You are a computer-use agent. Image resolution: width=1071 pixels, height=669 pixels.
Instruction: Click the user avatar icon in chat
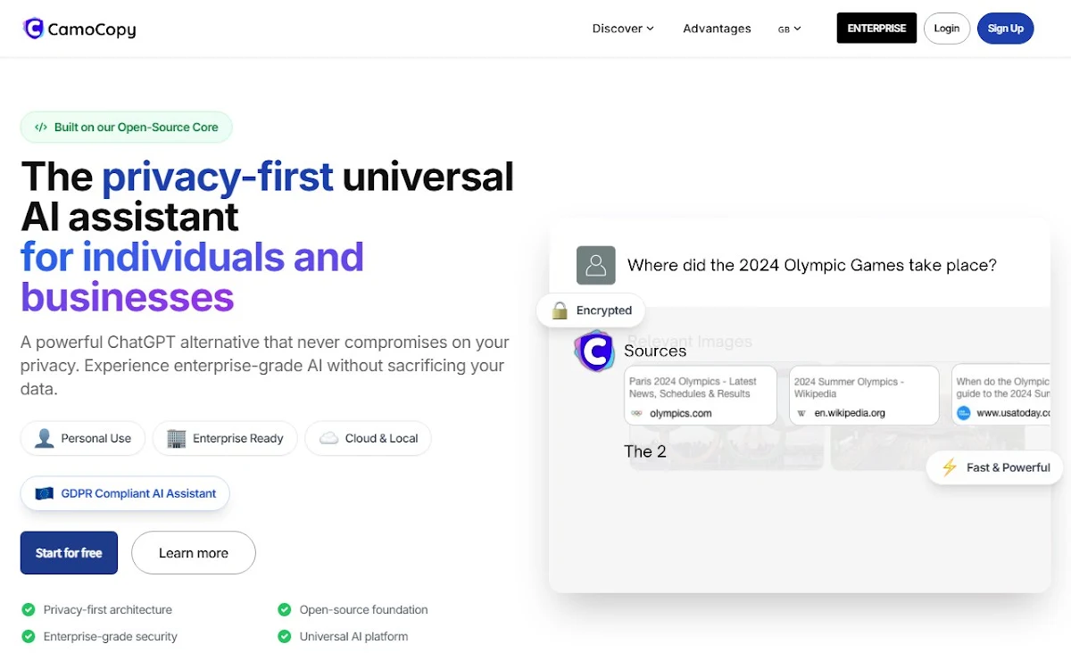tap(595, 265)
